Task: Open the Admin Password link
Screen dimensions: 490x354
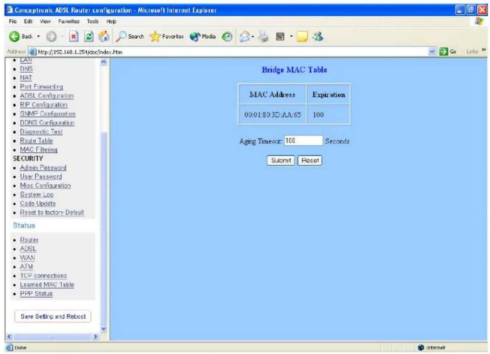Action: (43, 168)
